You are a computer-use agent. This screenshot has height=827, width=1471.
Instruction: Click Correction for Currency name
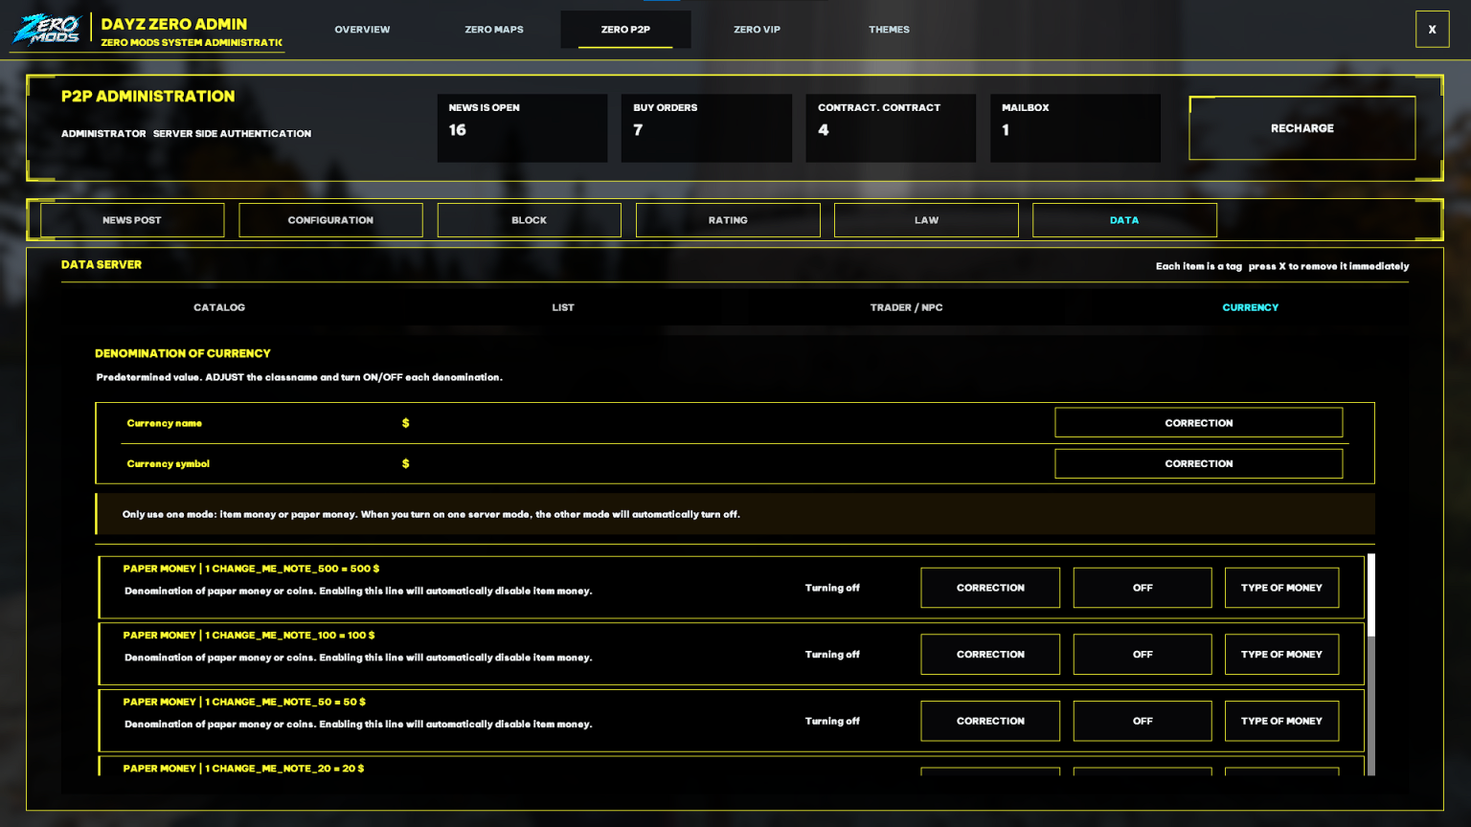(x=1198, y=423)
